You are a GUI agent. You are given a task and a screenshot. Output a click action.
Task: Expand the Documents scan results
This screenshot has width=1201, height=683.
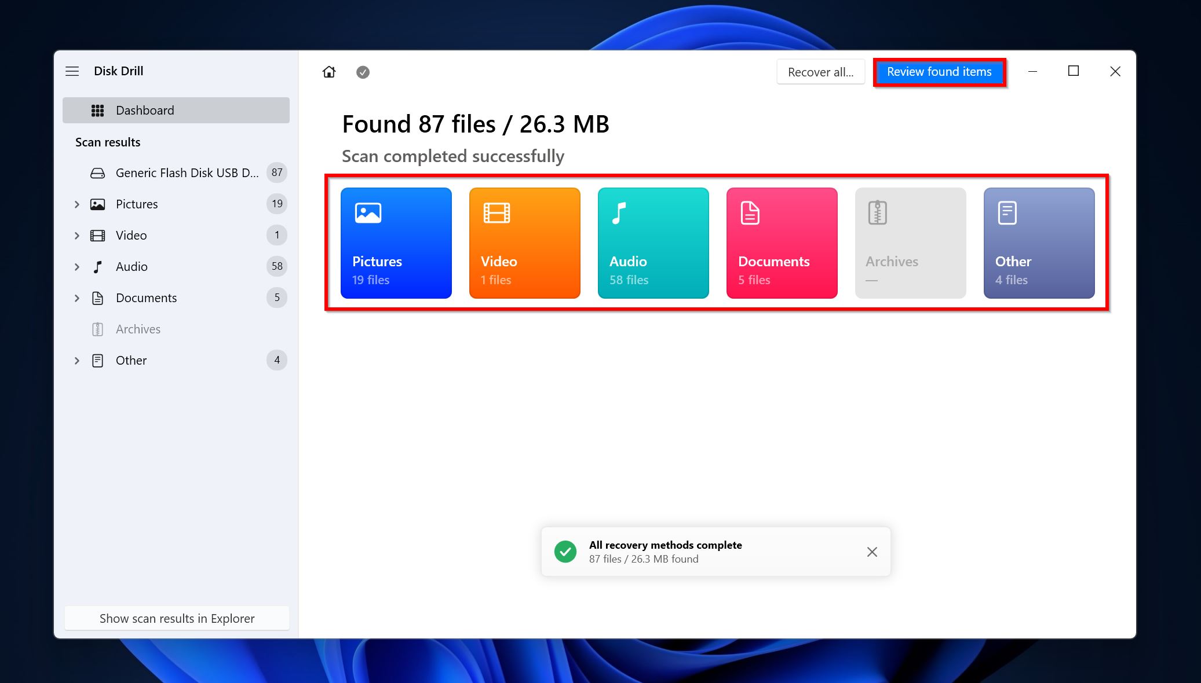[76, 298]
